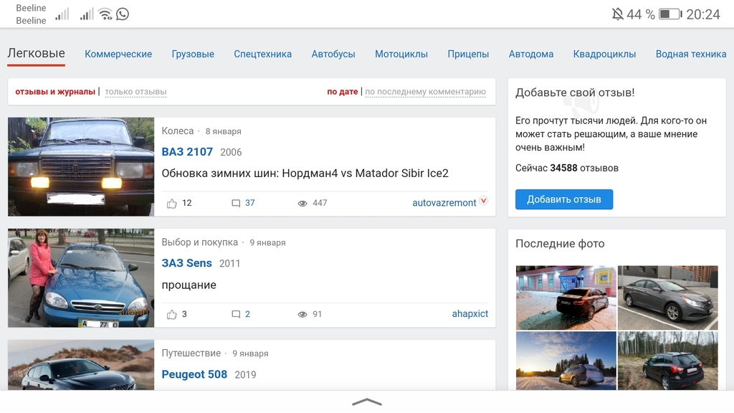734x413 pixels.
Task: Click the Путешествие category label
Action: (x=191, y=353)
